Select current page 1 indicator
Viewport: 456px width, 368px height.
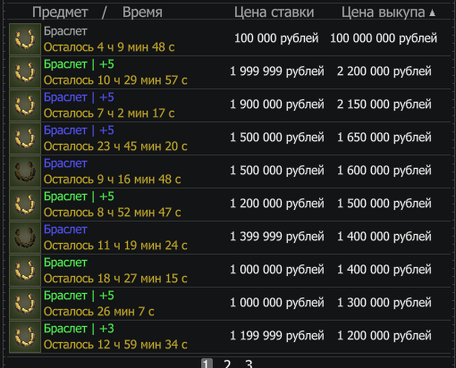[x=207, y=364]
